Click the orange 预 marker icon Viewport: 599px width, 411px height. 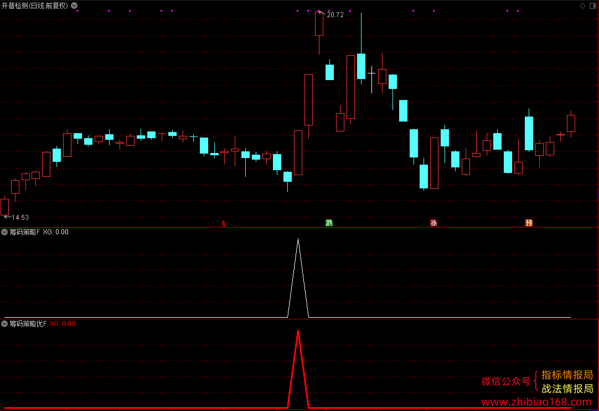pos(529,223)
